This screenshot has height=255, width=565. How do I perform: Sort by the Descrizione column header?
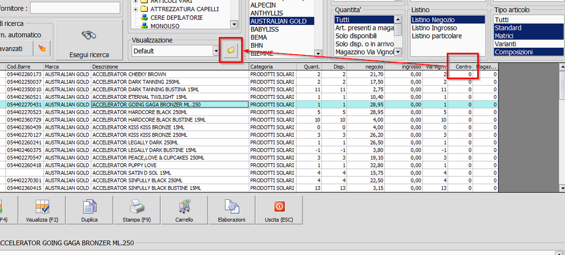[x=170, y=66]
